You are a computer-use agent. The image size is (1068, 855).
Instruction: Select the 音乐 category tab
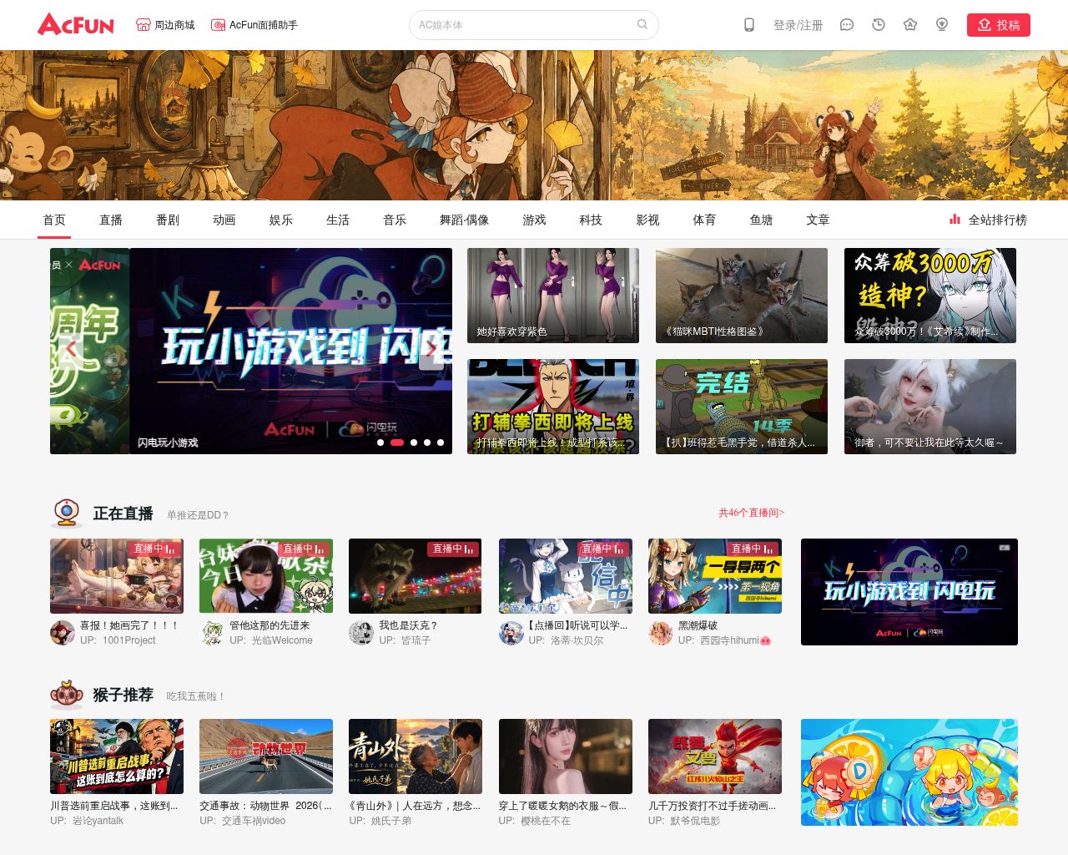[x=395, y=220]
